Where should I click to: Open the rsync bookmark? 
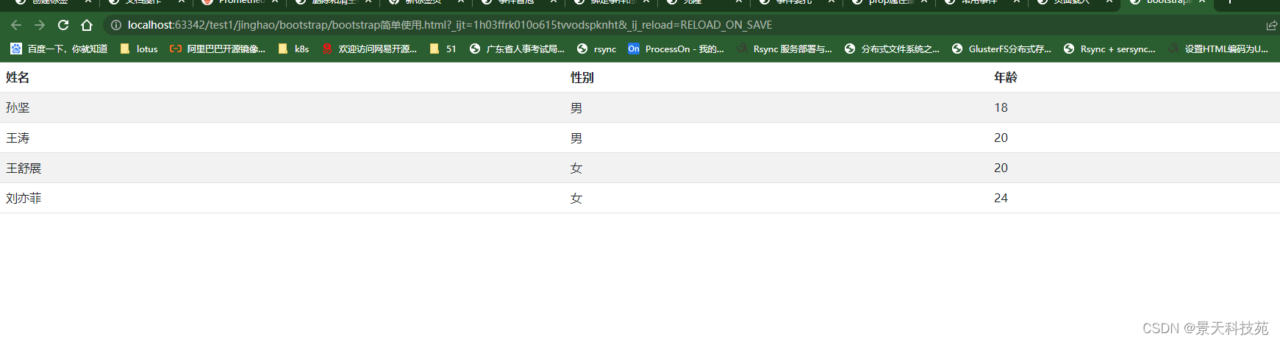coord(596,49)
